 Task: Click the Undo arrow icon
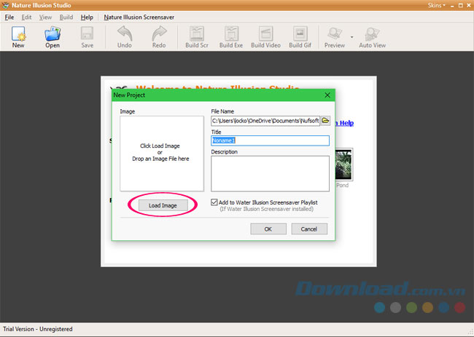pyautogui.click(x=125, y=33)
